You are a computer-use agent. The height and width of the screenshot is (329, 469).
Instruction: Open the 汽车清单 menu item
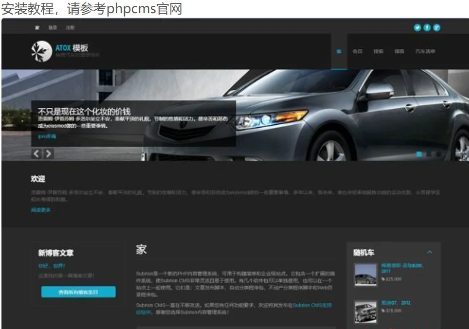coord(425,51)
